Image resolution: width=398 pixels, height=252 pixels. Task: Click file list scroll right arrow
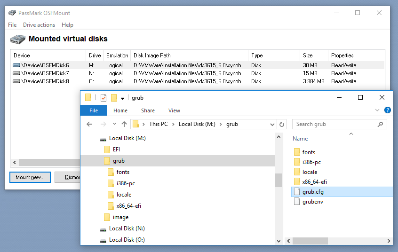click(x=389, y=241)
